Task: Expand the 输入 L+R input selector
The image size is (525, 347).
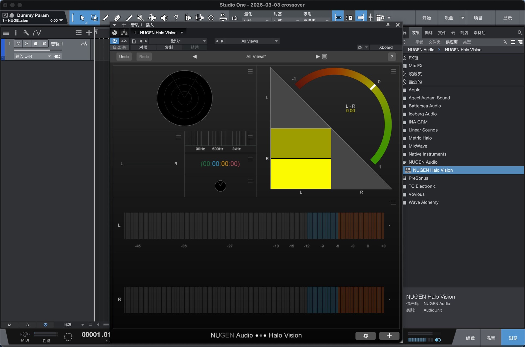Action: pos(33,56)
